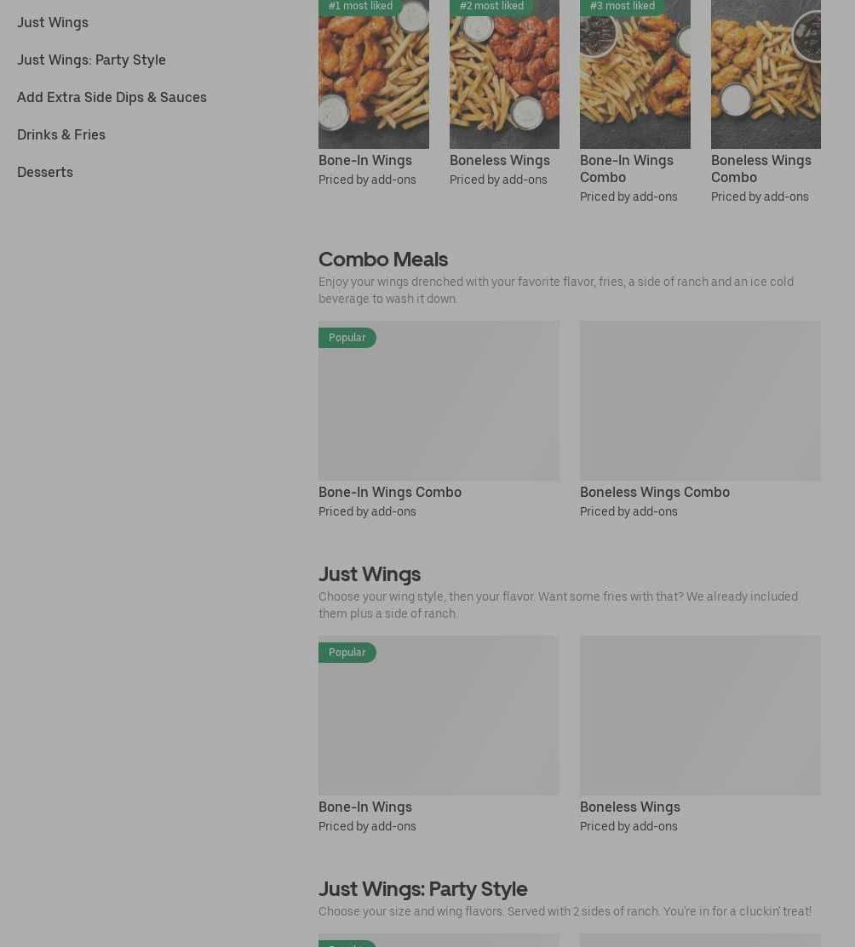Screen dimensions: 855x947
Task: Open Just Wings category in sidebar
Action: (53, 22)
